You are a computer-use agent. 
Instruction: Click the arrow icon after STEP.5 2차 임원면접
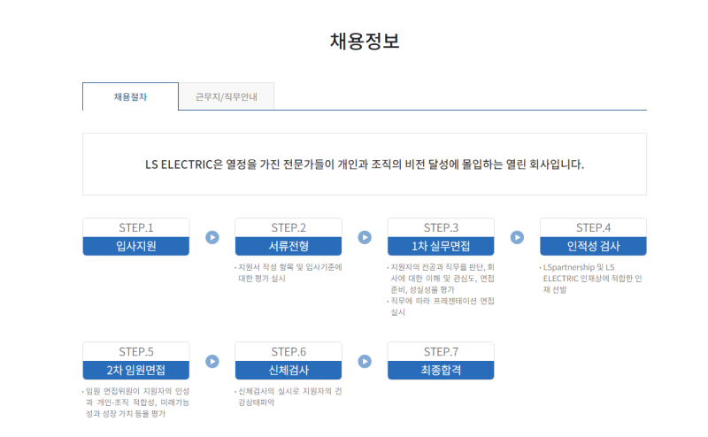coord(212,361)
